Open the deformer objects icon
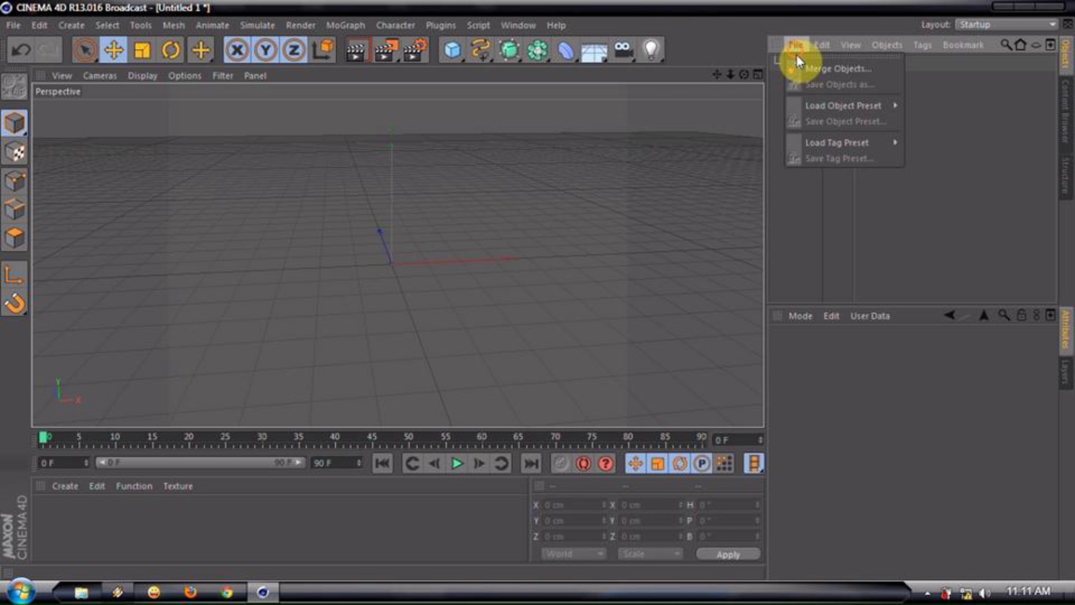This screenshot has width=1075, height=605. coord(566,50)
